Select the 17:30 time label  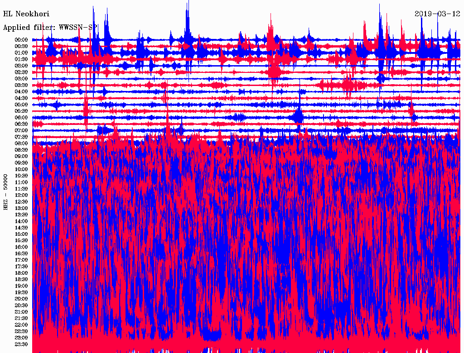click(21, 267)
